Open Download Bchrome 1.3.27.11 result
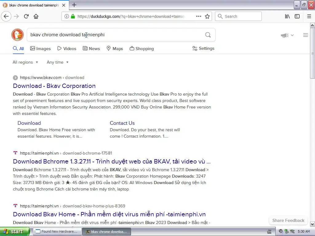 point(112,161)
